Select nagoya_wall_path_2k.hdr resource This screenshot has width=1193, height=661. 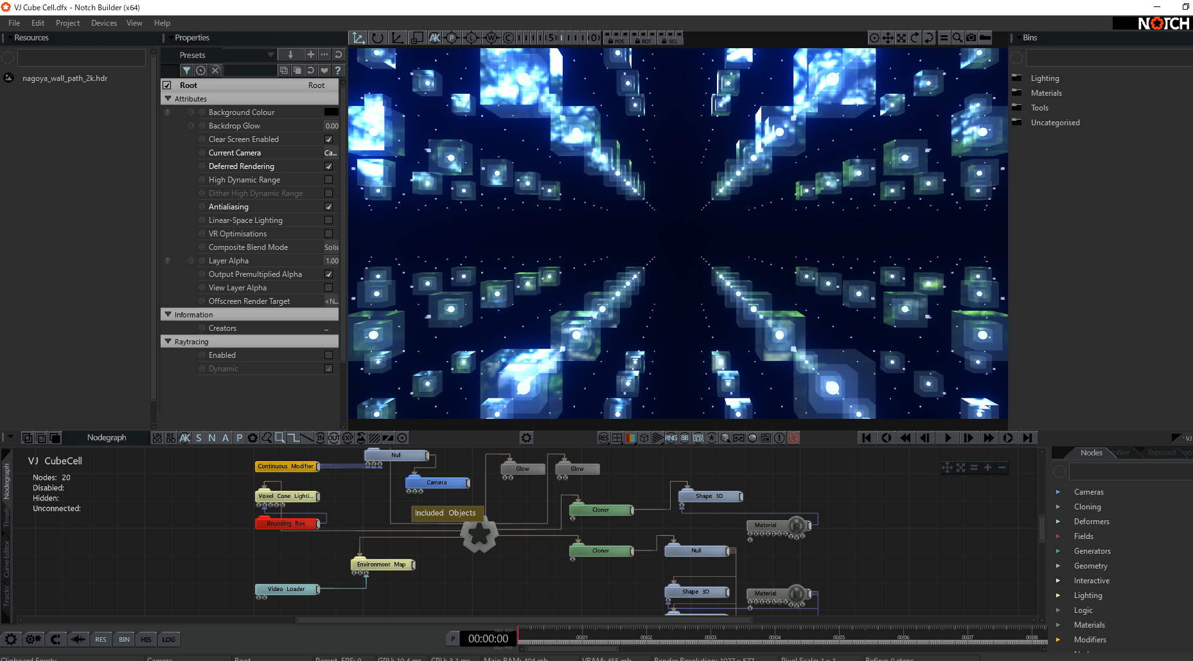(64, 78)
